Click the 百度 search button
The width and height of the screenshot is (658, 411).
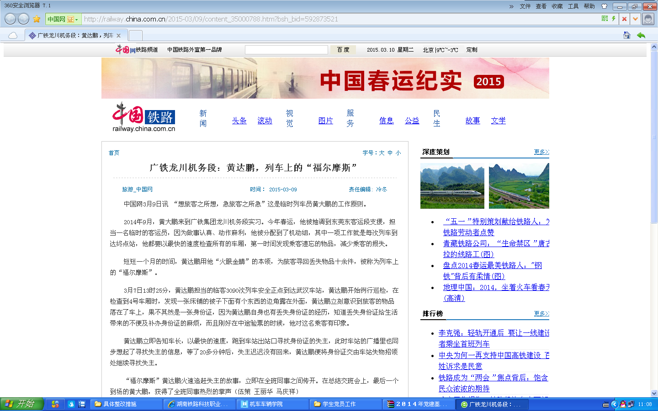[343, 50]
